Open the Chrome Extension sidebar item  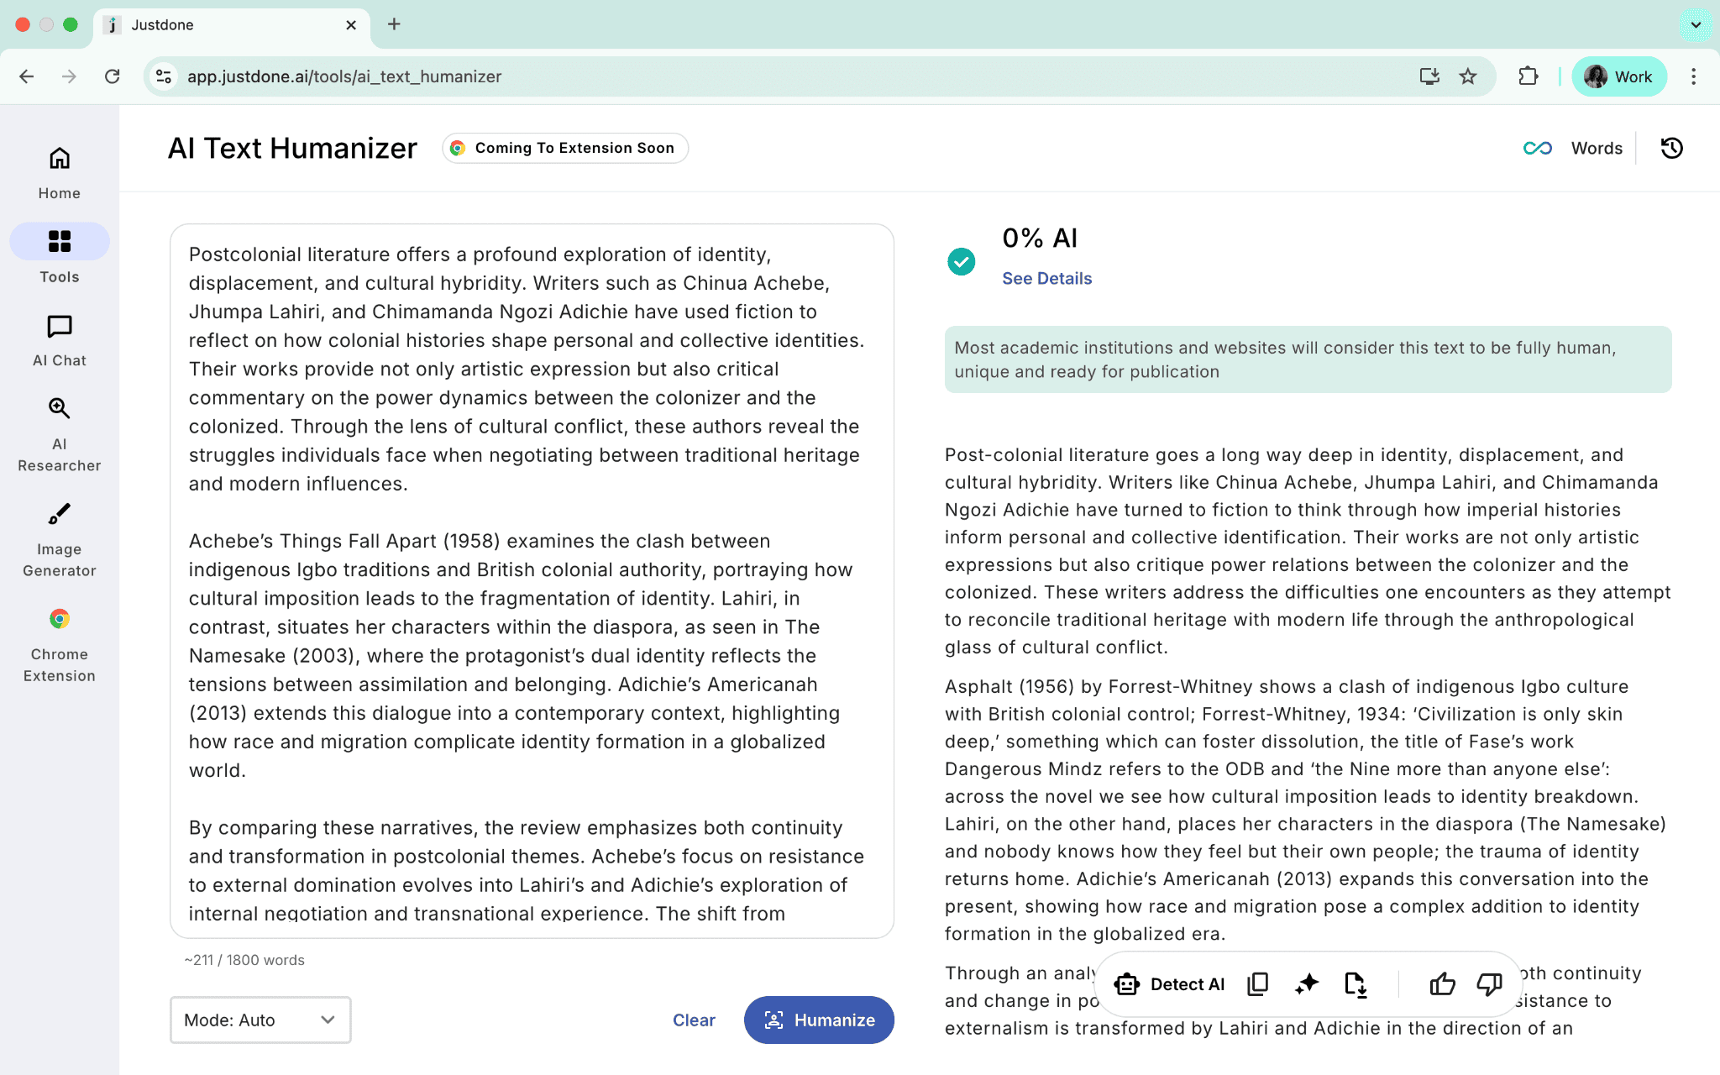59,643
